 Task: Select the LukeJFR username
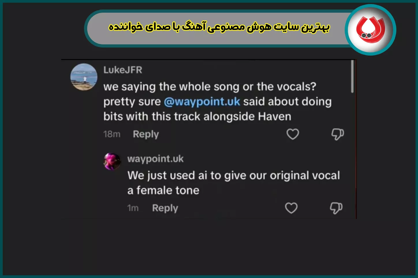[x=123, y=70]
